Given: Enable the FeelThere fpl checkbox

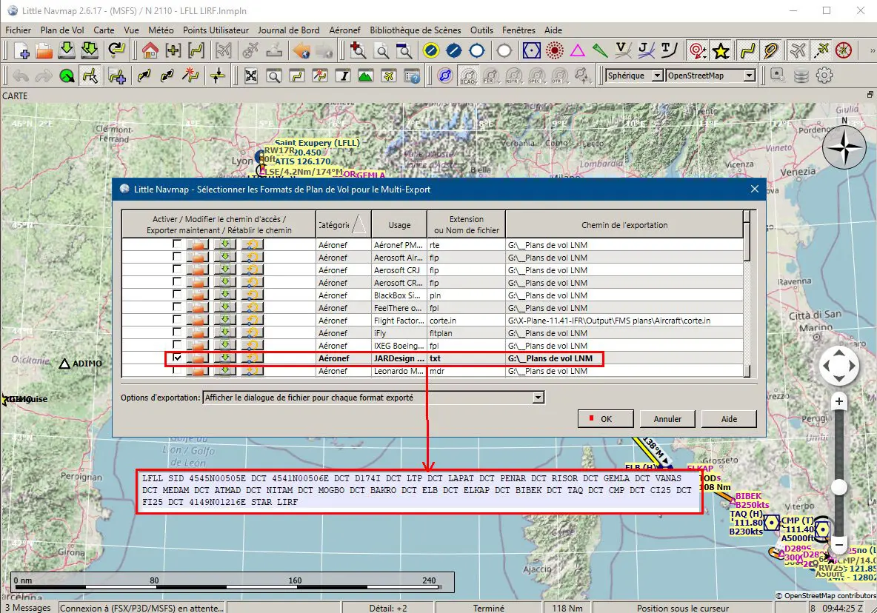Looking at the screenshot, I should coord(177,307).
